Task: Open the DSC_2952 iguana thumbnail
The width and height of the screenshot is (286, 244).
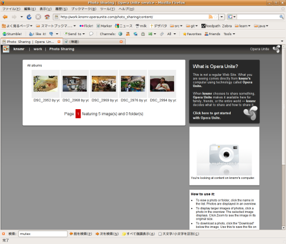Action: [x=46, y=84]
